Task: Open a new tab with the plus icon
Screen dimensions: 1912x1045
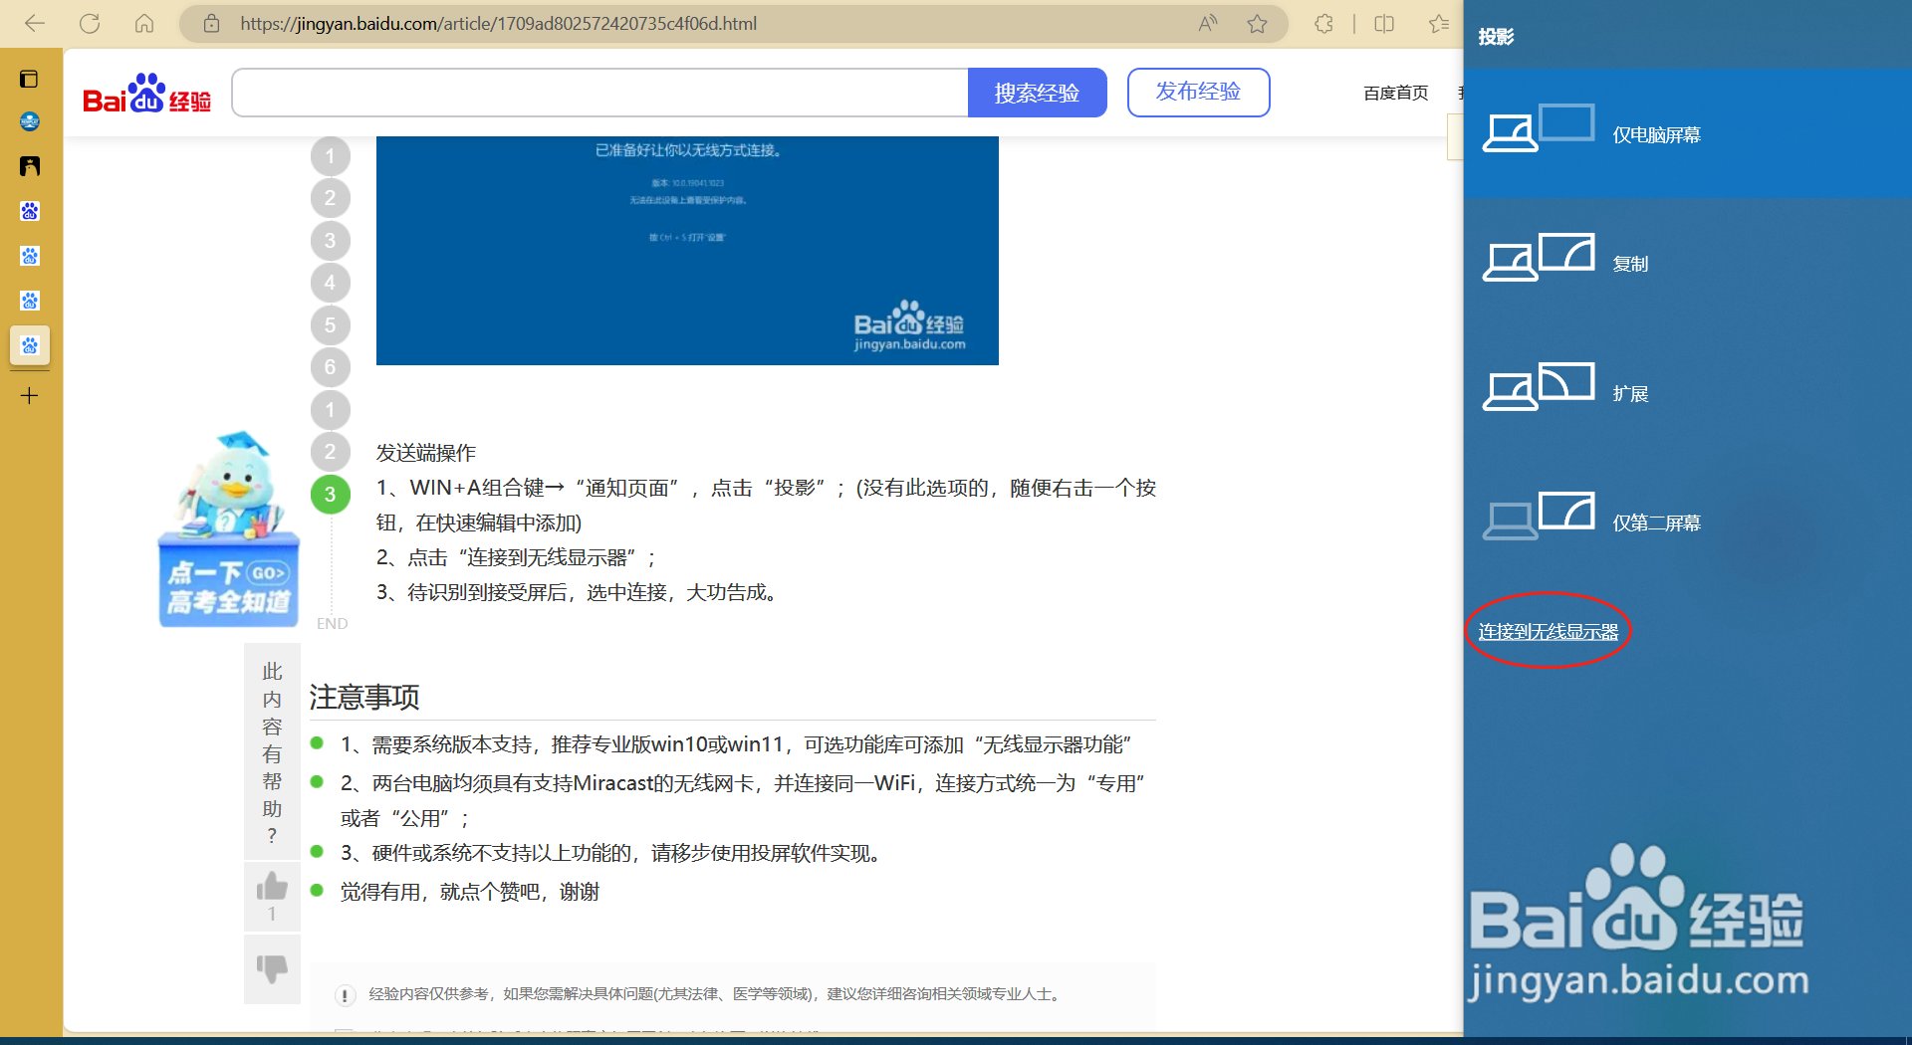Action: [x=30, y=395]
